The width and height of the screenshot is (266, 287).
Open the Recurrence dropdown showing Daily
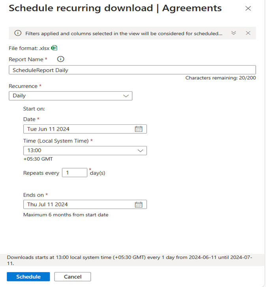click(x=70, y=96)
